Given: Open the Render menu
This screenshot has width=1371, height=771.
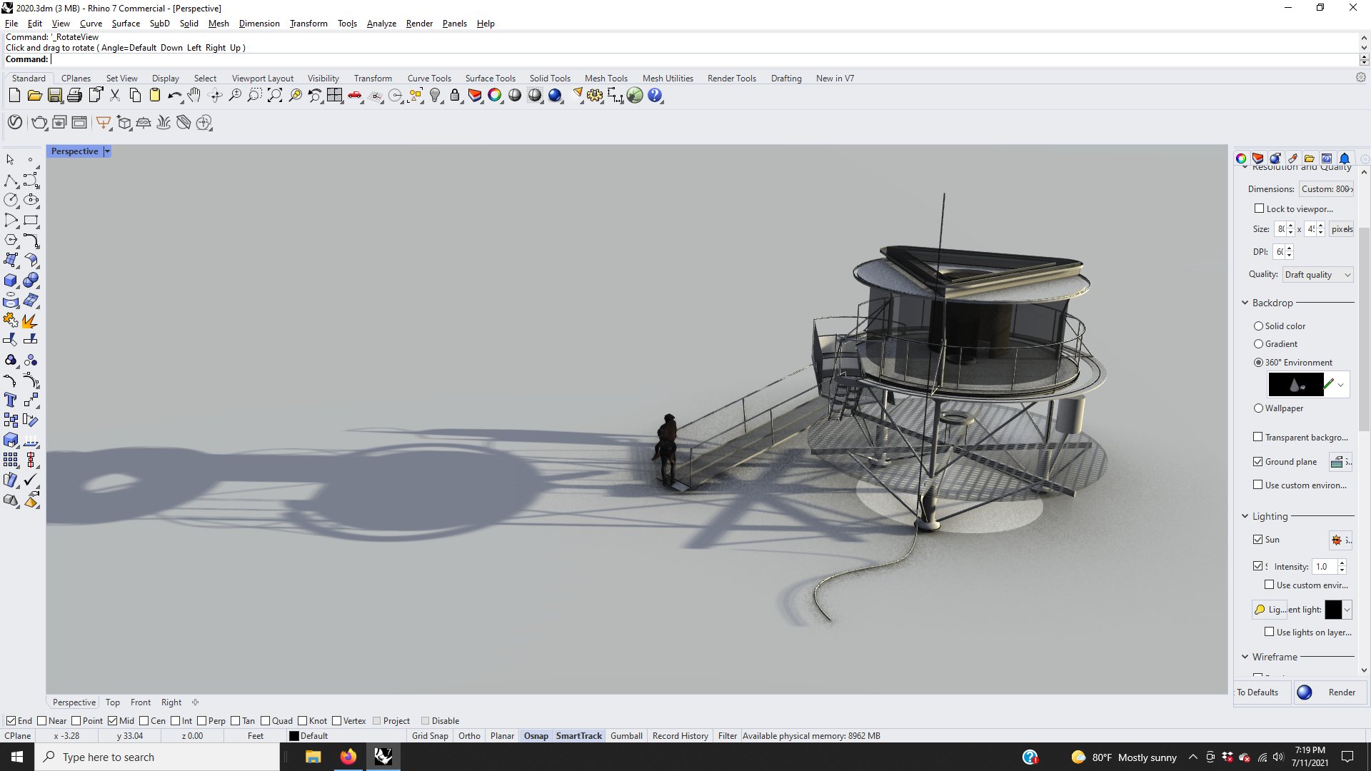Looking at the screenshot, I should click(419, 24).
